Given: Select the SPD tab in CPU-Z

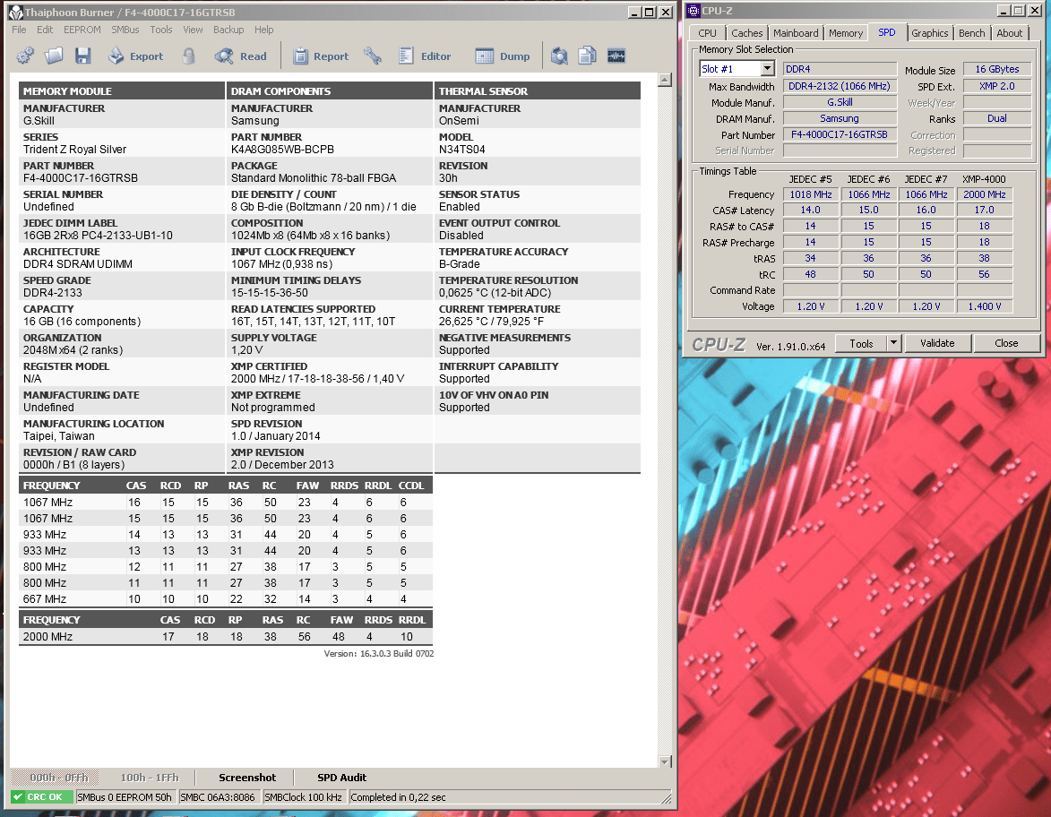Looking at the screenshot, I should point(887,32).
